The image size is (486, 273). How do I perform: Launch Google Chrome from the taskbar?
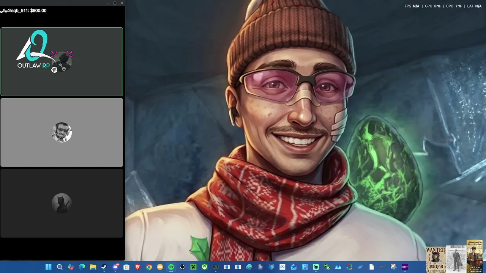click(149, 267)
